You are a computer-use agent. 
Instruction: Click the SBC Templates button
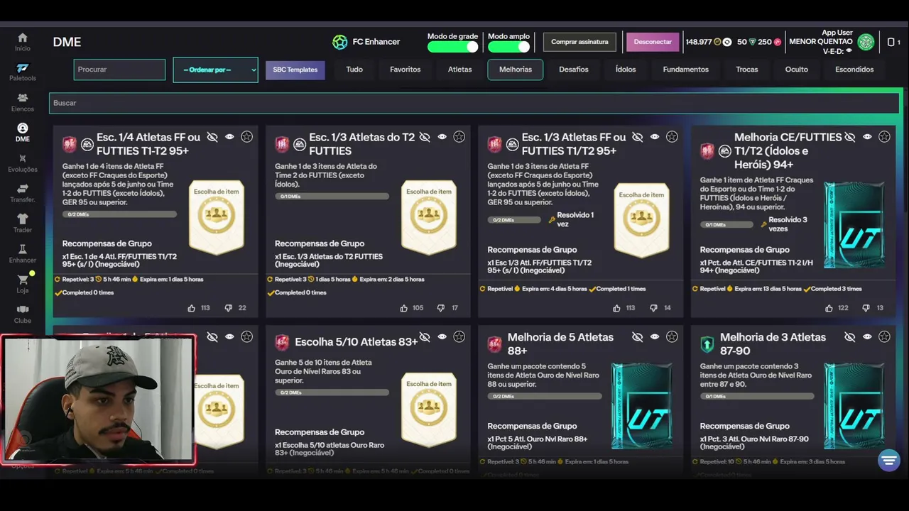click(295, 70)
